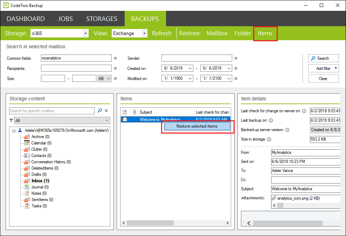Screen dimensions: 346x236
Task: Switch to the STORAGES tab
Action: pyautogui.click(x=102, y=19)
